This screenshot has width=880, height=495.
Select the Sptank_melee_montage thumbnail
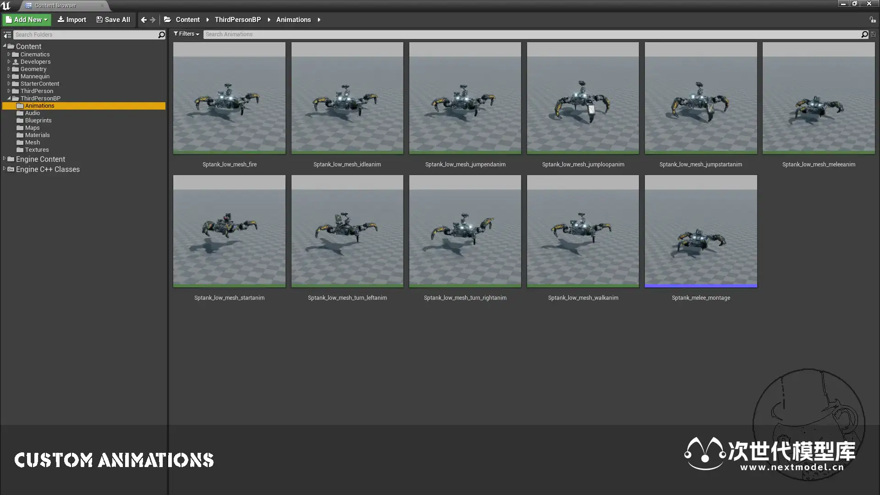tap(700, 231)
